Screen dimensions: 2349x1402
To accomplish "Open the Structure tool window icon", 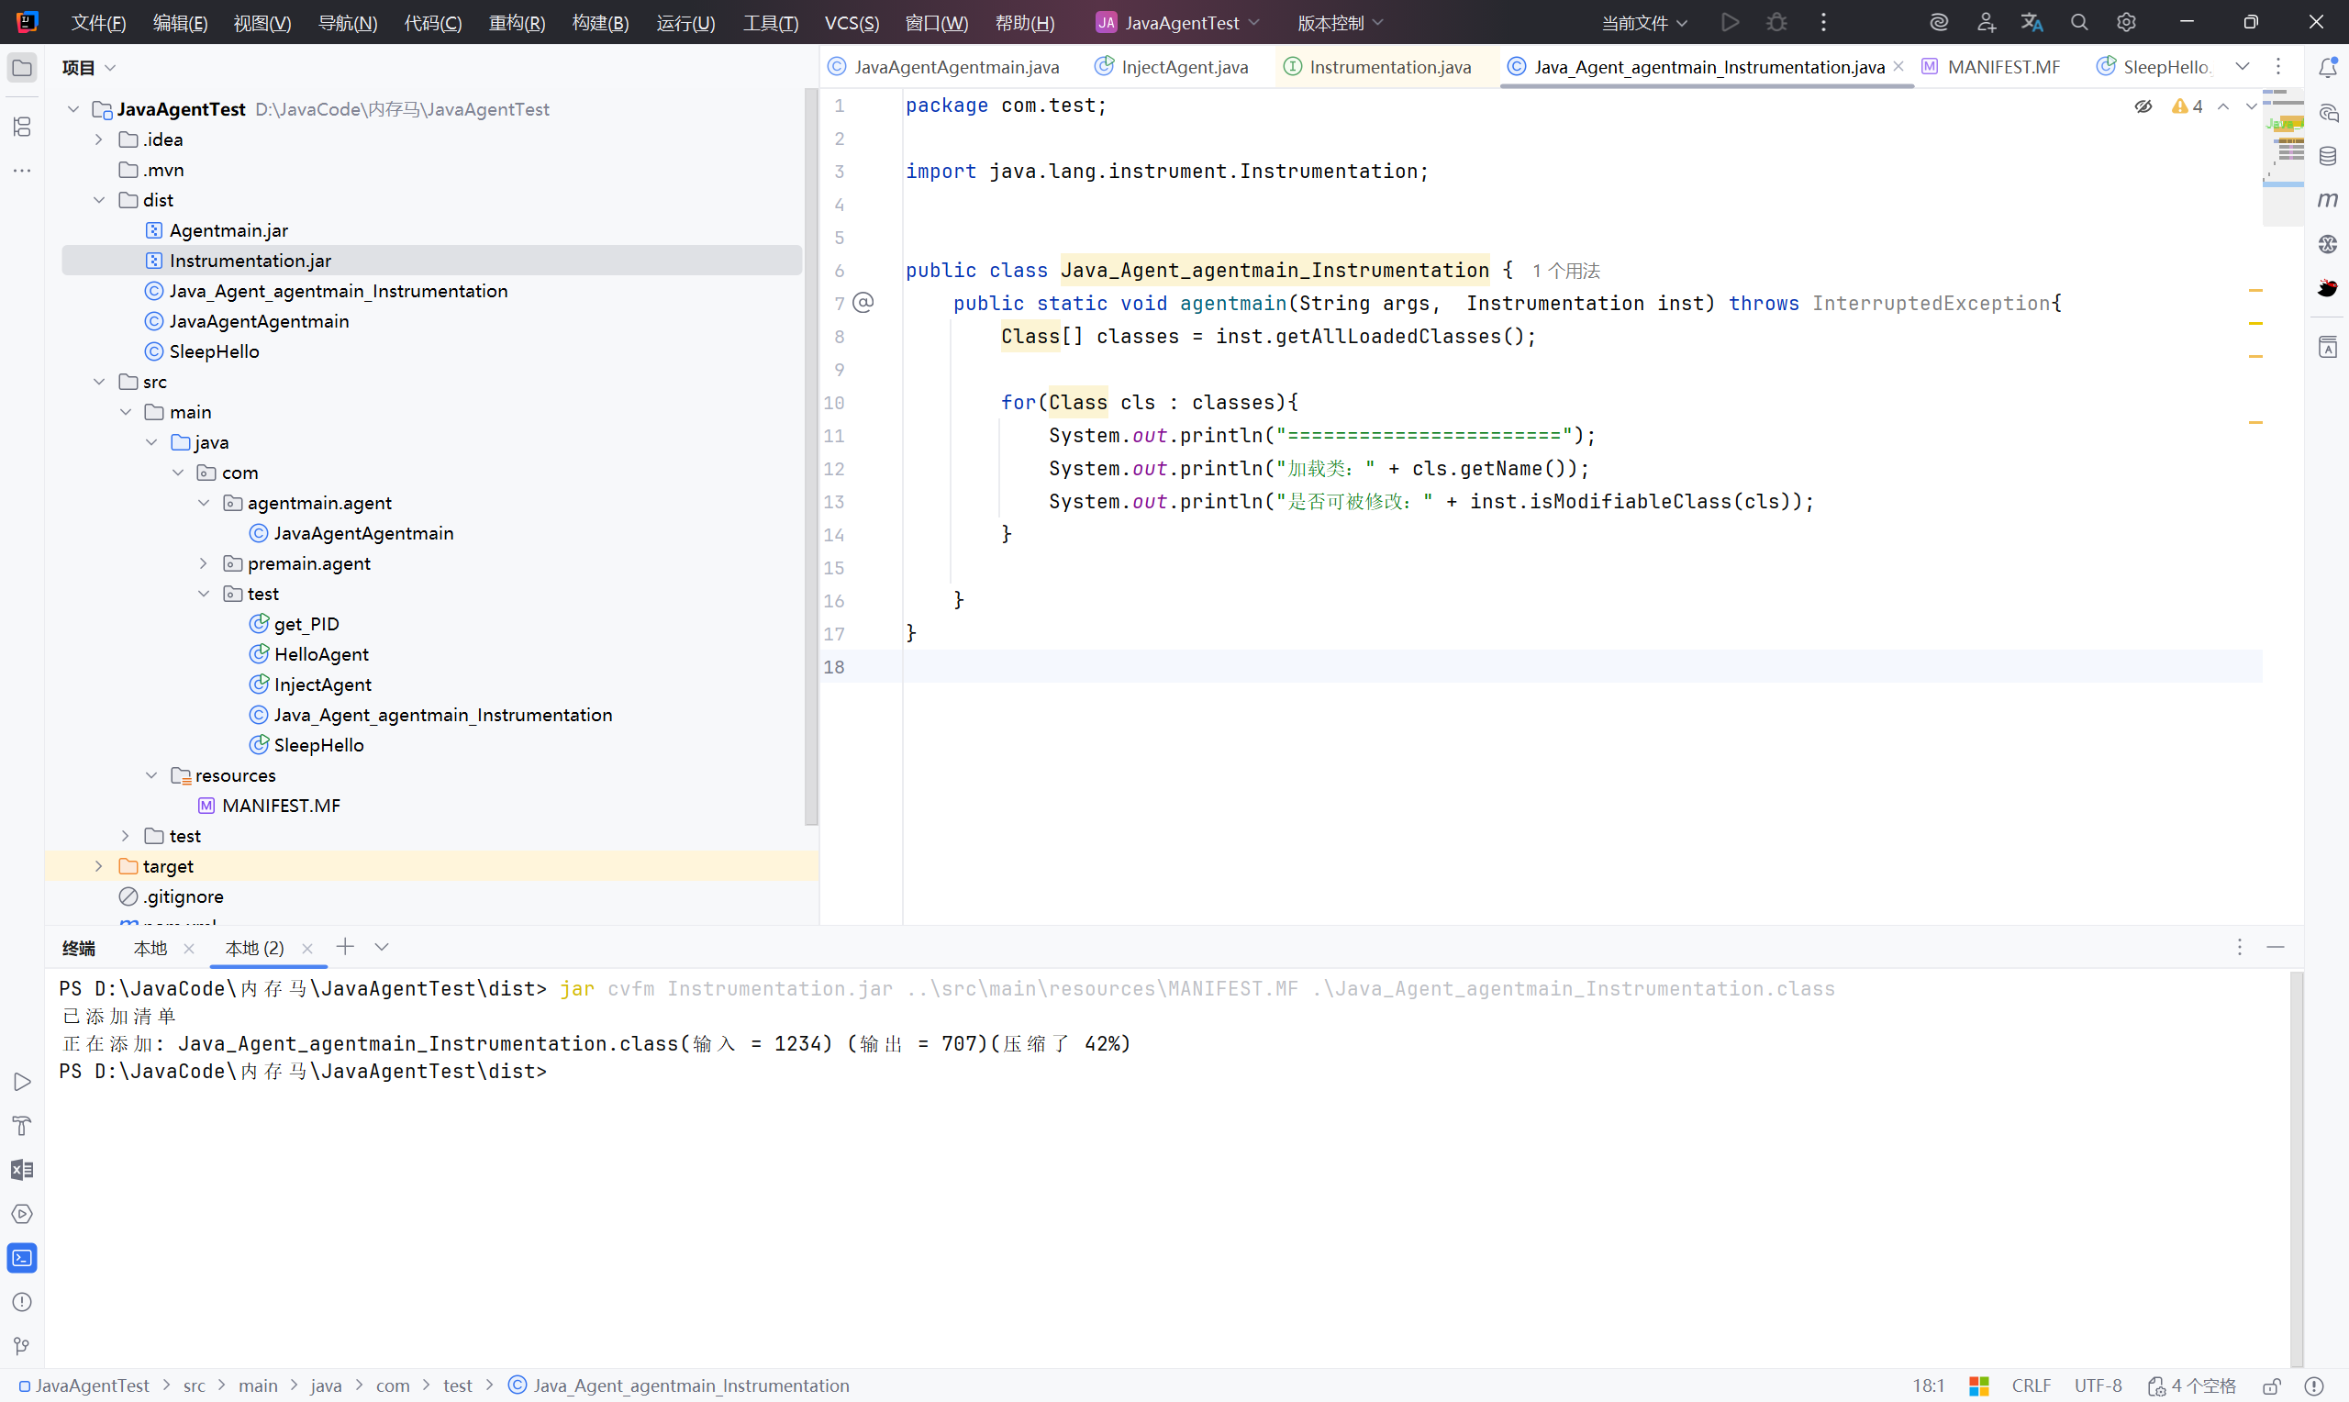I will pos(22,127).
